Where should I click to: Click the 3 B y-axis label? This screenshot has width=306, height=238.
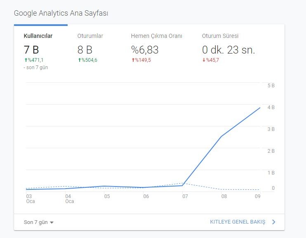(271, 129)
